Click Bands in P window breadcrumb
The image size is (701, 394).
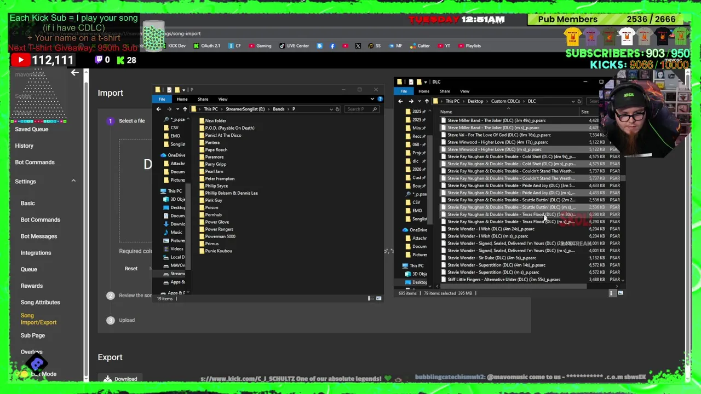click(278, 109)
